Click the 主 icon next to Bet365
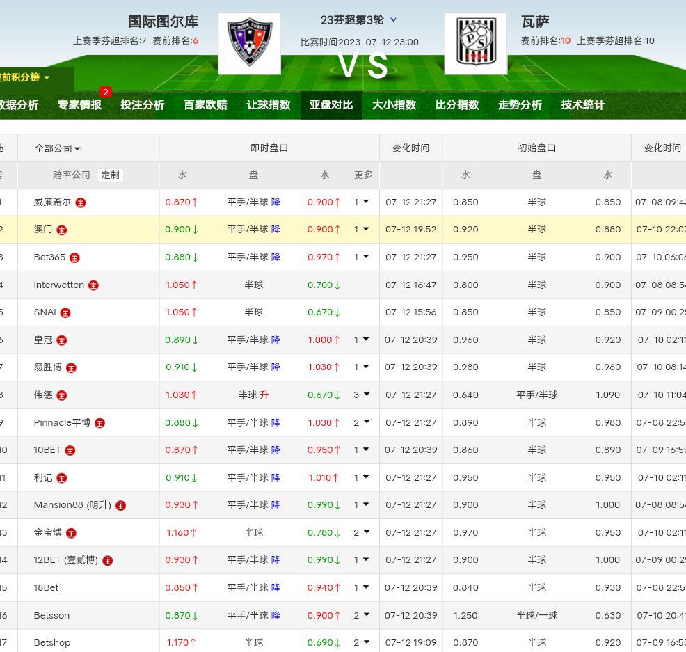 click(x=74, y=257)
